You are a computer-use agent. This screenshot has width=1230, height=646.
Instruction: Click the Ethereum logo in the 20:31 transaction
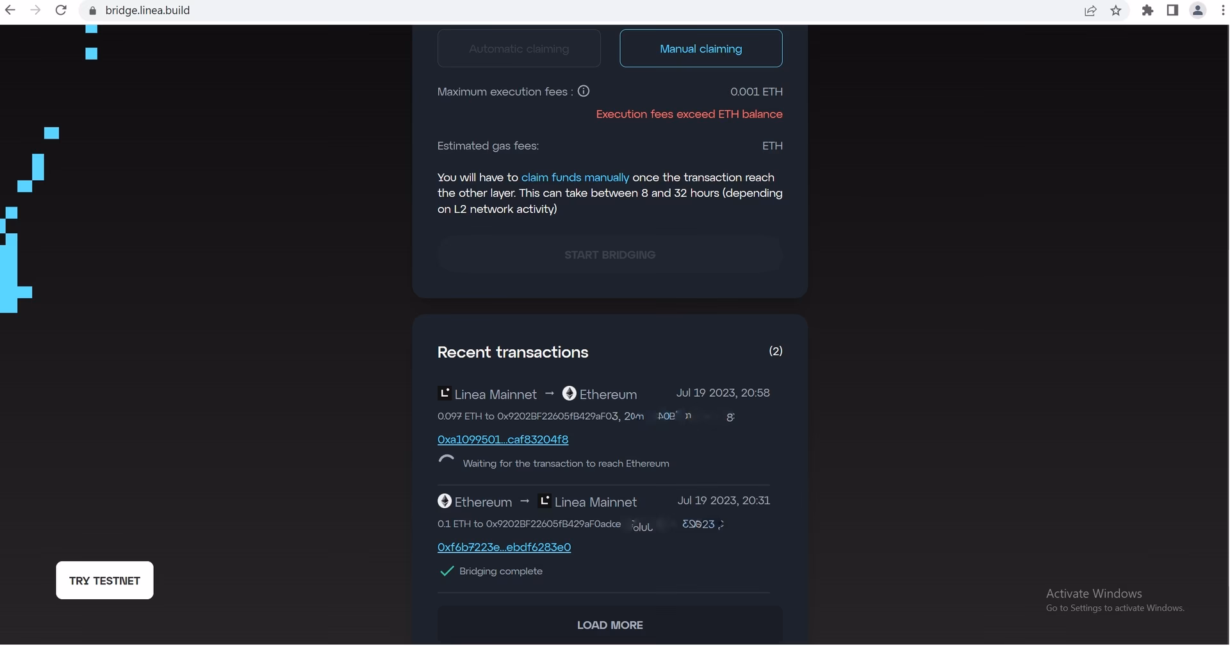pos(445,501)
